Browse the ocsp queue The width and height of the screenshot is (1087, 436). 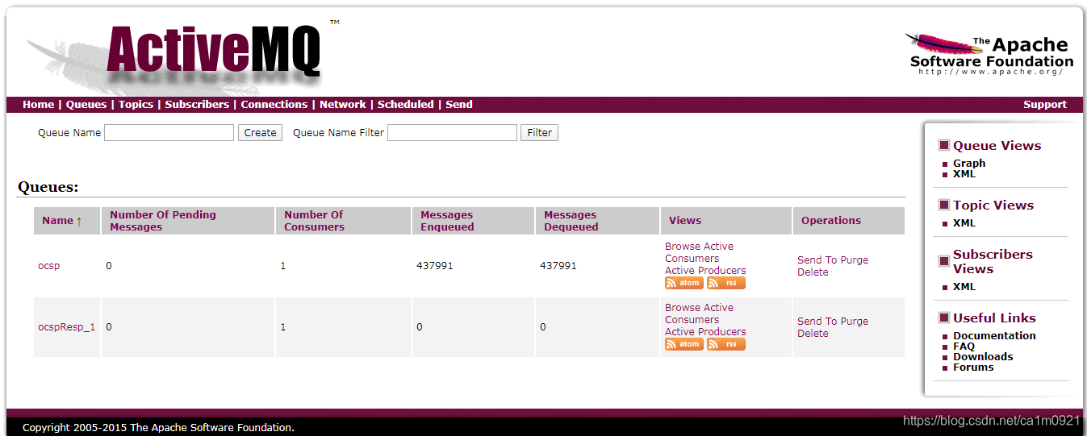[x=683, y=247]
